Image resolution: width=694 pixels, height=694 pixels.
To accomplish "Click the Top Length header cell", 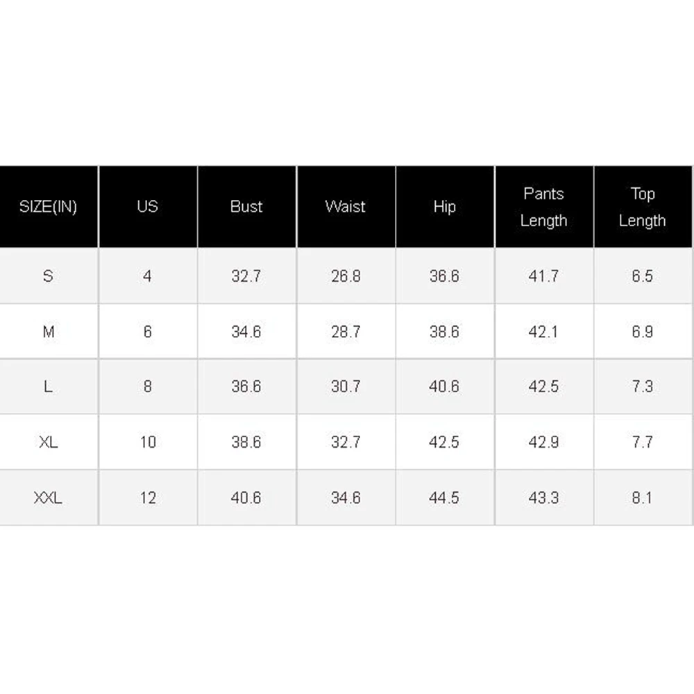I will (x=642, y=207).
